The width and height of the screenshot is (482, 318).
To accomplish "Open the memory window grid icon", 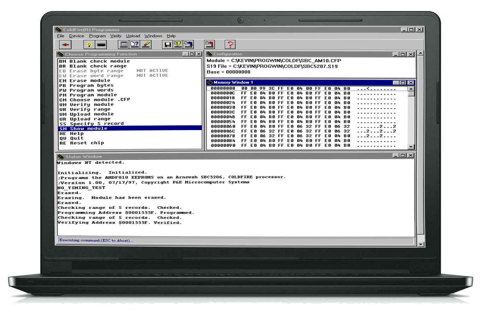I will (x=124, y=44).
